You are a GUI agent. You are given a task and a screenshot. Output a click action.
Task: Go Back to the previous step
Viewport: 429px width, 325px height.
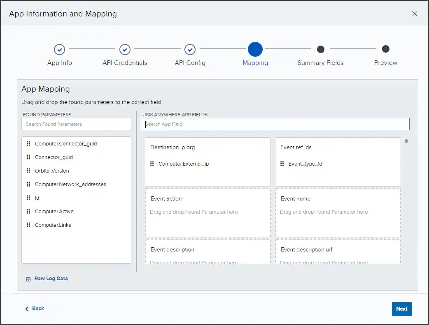click(x=35, y=309)
